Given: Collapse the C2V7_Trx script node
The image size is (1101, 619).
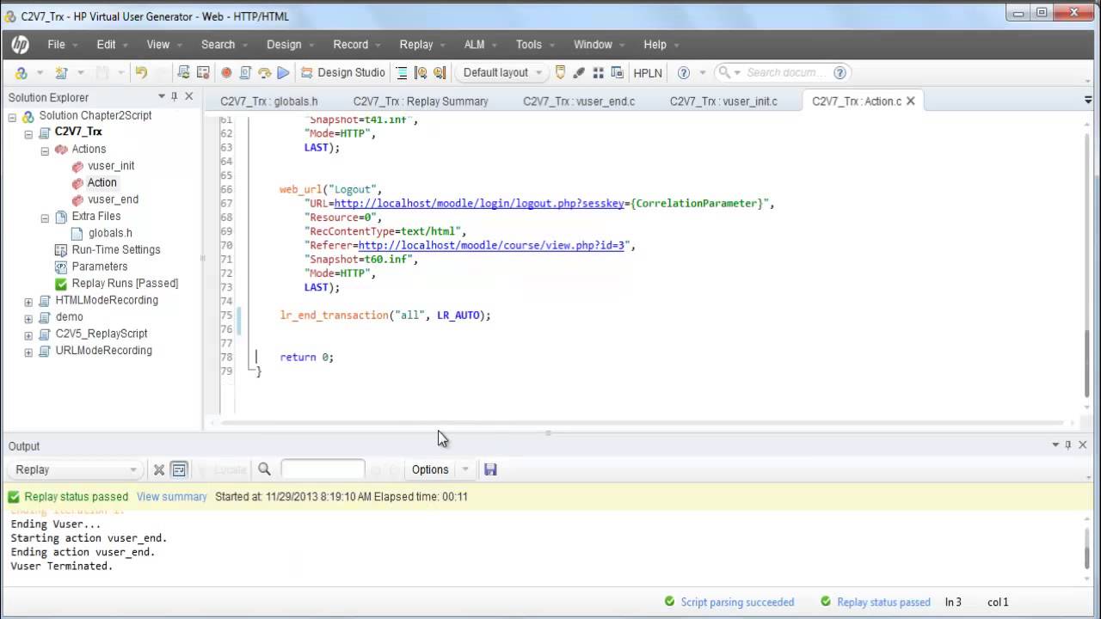Looking at the screenshot, I should point(28,133).
